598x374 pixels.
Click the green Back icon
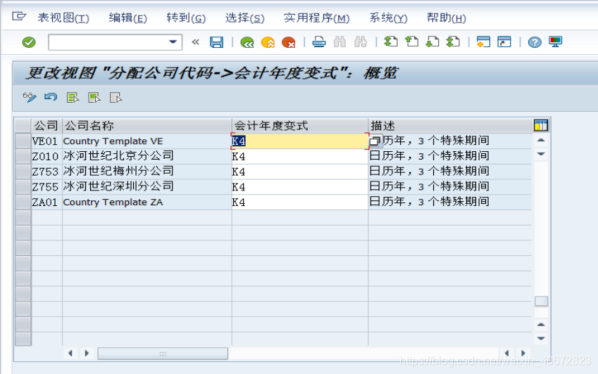tap(247, 42)
